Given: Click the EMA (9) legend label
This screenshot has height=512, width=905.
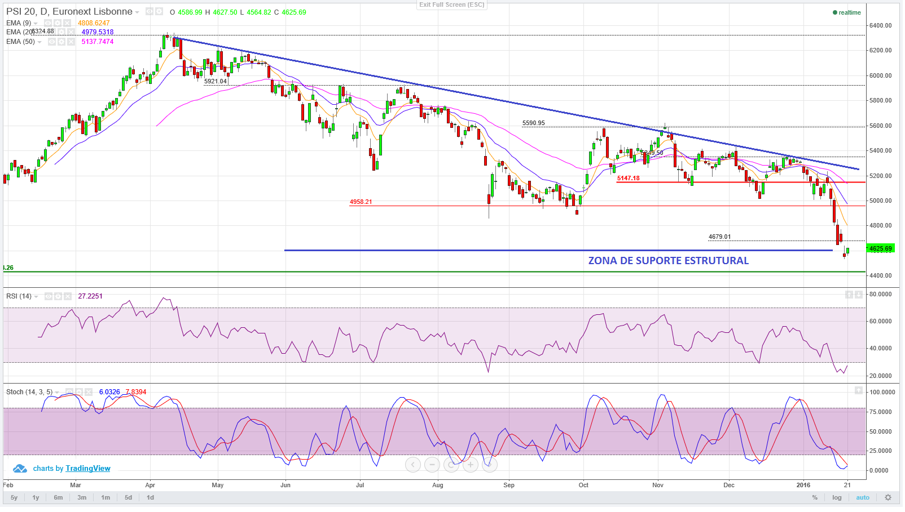Looking at the screenshot, I should (x=19, y=23).
